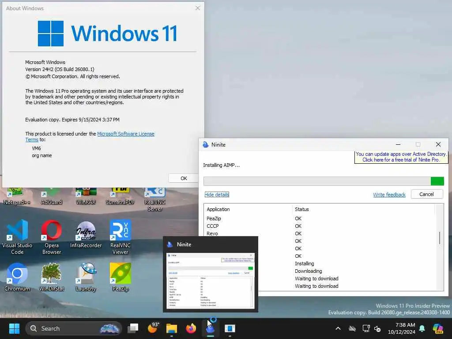The width and height of the screenshot is (452, 339).
Task: Click the Installing status text in Ninite
Action: [x=305, y=264]
